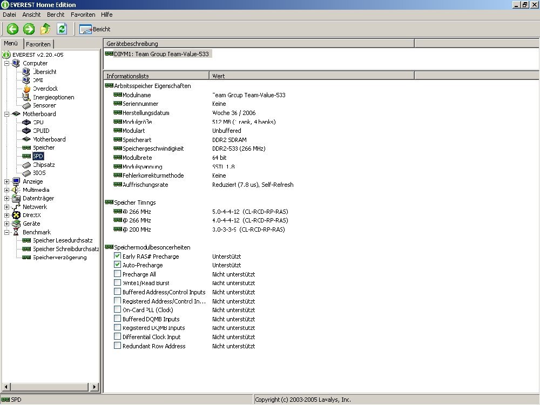Select Speicher Lesedurchsatz benchmark item
Image resolution: width=540 pixels, height=405 pixels.
pos(63,240)
